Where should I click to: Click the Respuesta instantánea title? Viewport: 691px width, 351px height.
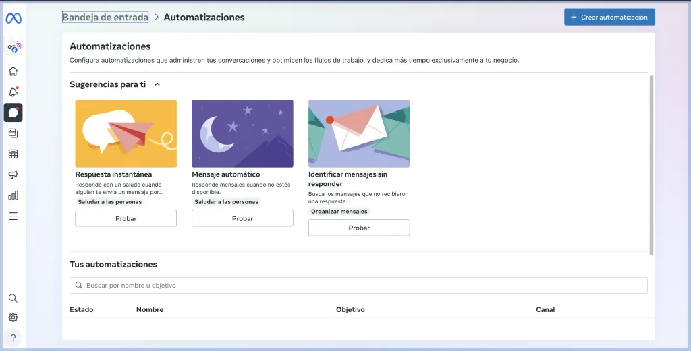click(x=113, y=174)
